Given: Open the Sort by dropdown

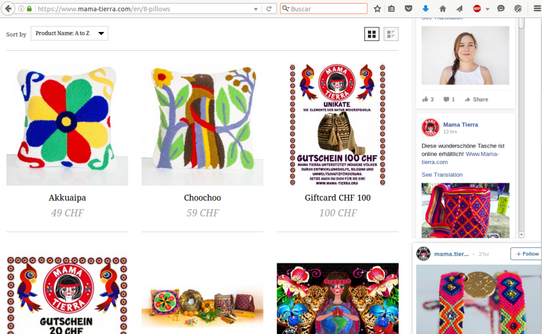Looking at the screenshot, I should 69,33.
